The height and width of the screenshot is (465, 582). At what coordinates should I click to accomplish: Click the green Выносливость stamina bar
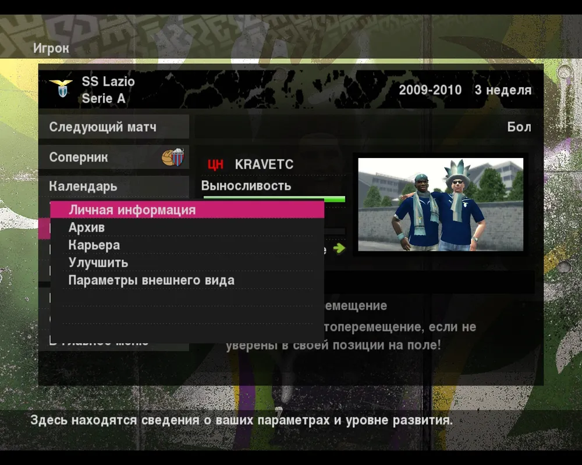click(274, 199)
